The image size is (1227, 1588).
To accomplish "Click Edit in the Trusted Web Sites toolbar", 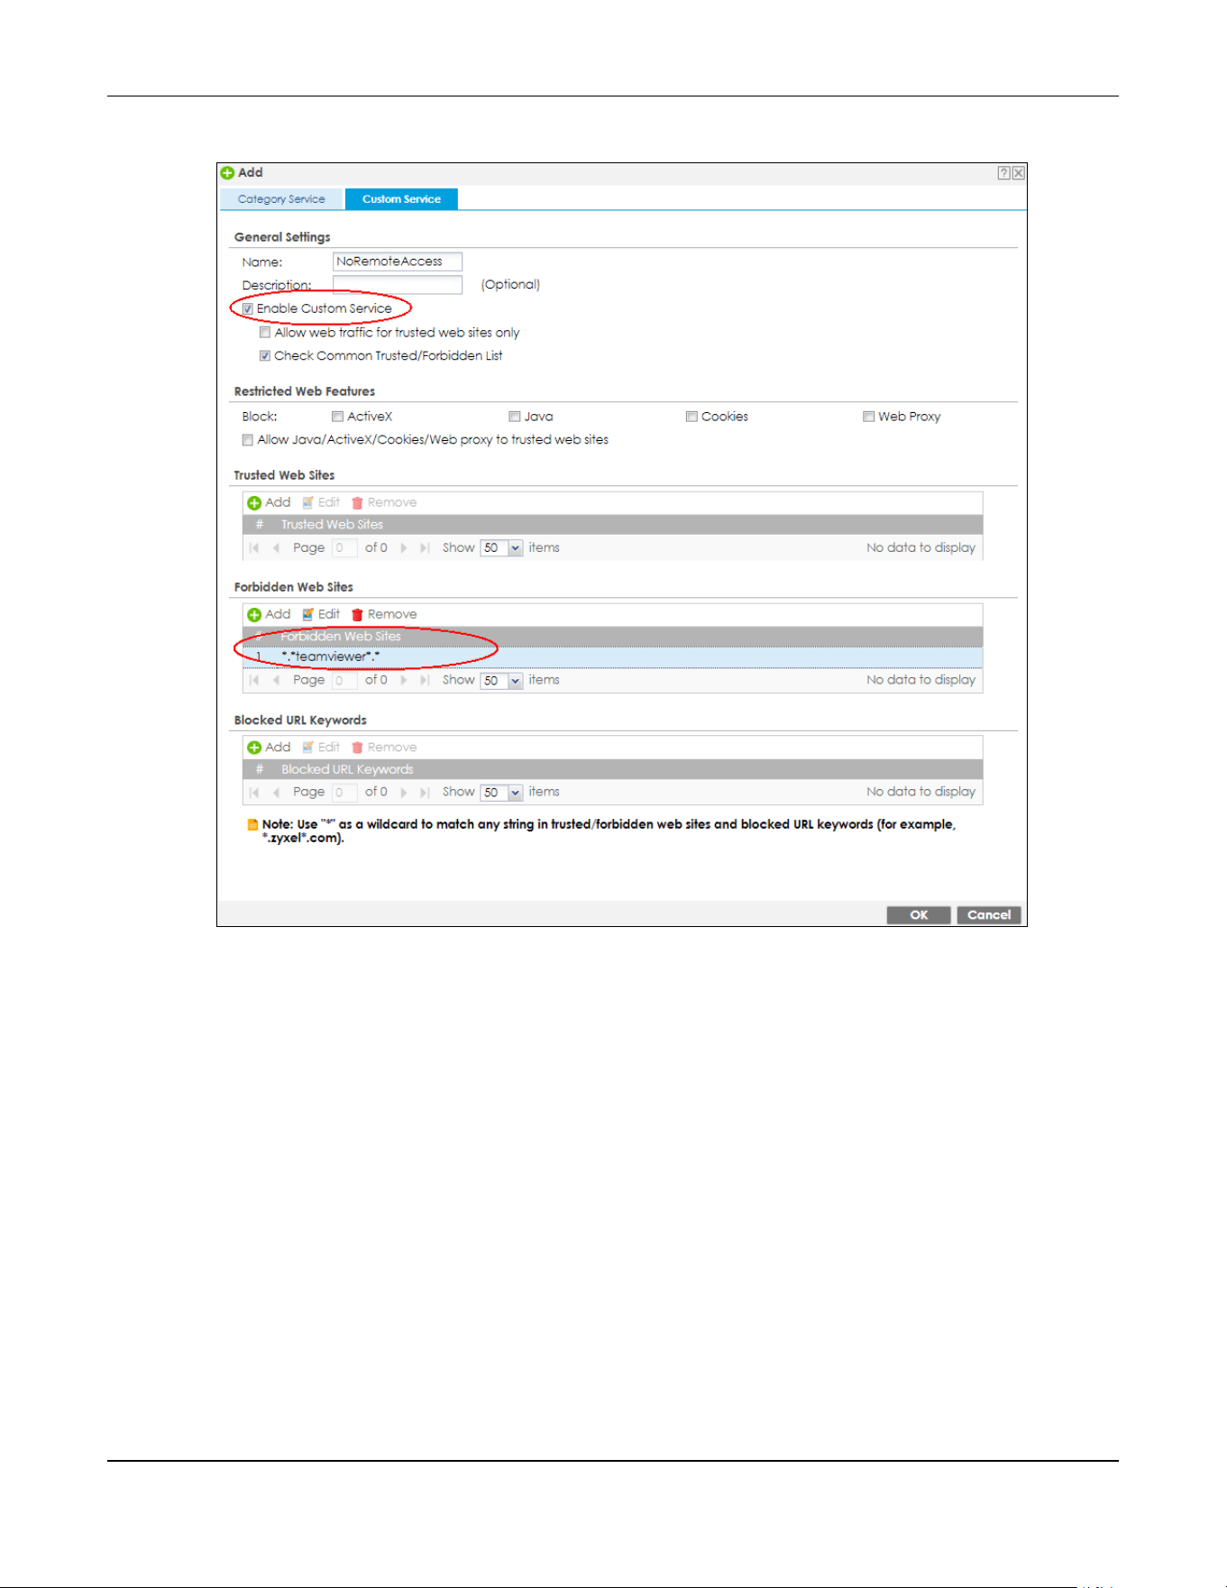I will coord(321,502).
